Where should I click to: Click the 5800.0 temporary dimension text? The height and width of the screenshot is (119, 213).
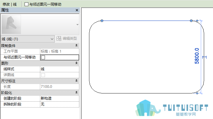pos(197,56)
